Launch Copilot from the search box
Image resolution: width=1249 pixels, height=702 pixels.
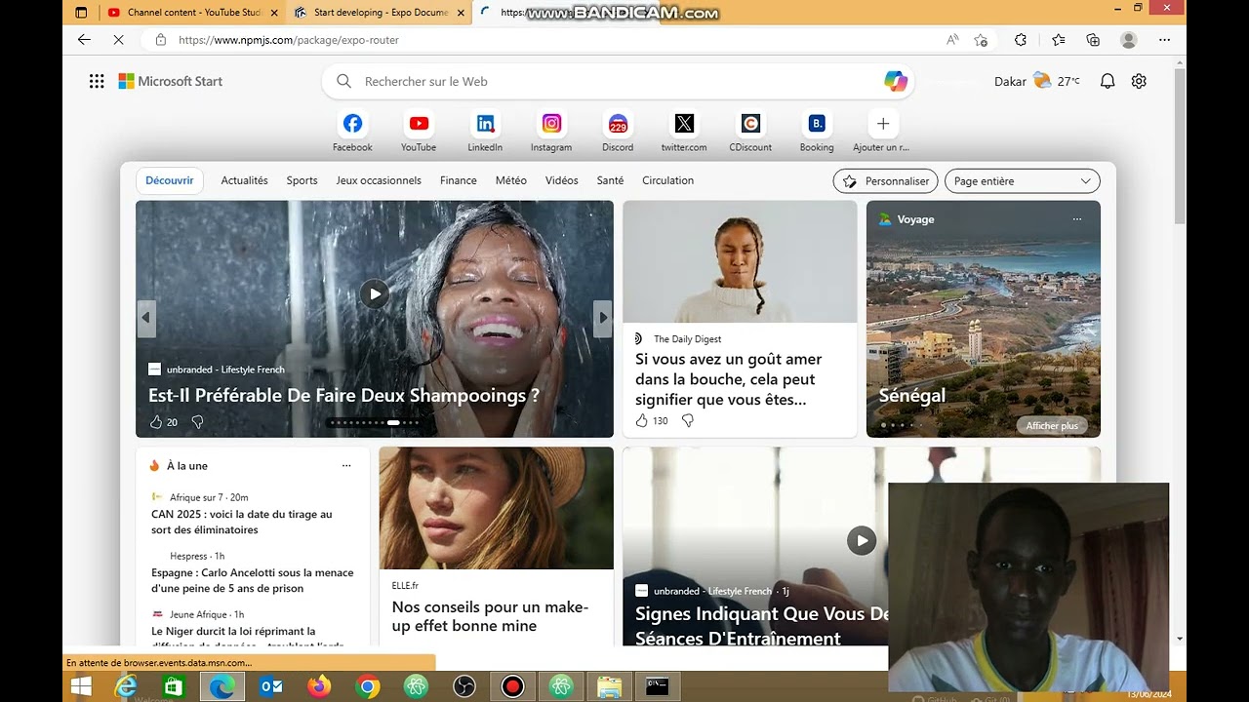pyautogui.click(x=896, y=81)
